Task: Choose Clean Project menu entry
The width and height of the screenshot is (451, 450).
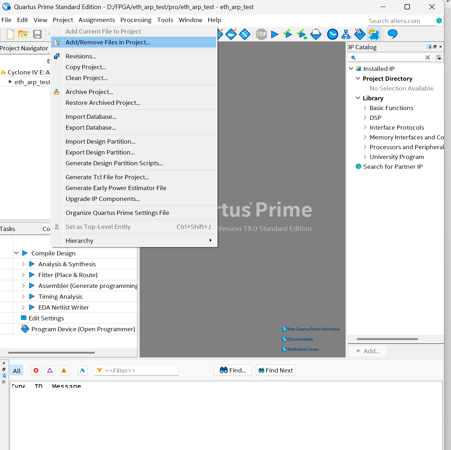Action: pyautogui.click(x=134, y=78)
